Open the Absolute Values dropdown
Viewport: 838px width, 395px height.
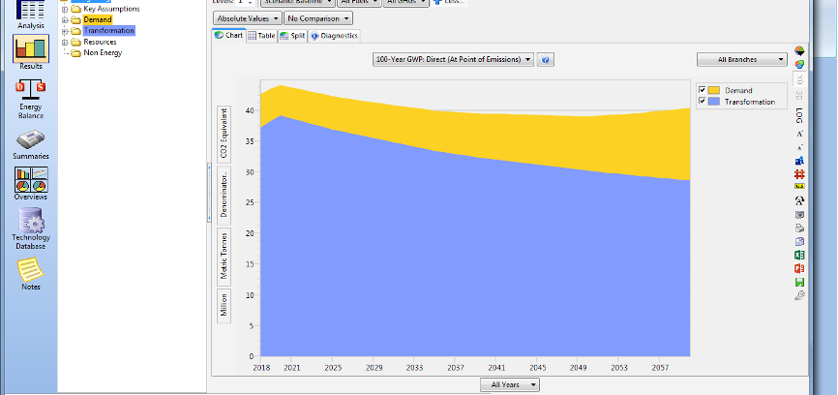point(248,18)
